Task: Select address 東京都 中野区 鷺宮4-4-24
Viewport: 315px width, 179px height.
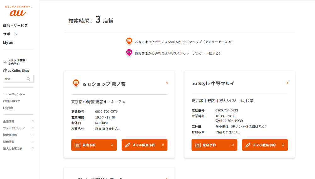Action: tap(98, 102)
